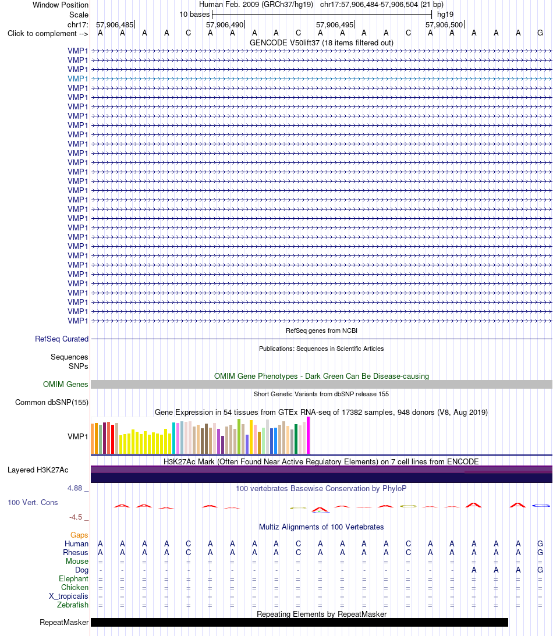Image resolution: width=553 pixels, height=636 pixels.
Task: Select the 'Rhesus' alignment row label
Action: [76, 552]
